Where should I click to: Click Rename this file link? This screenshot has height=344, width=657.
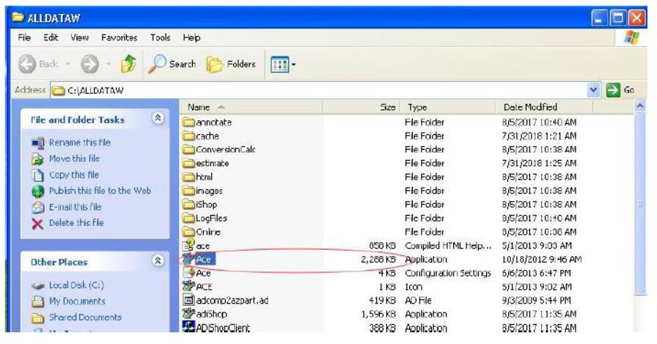80,142
